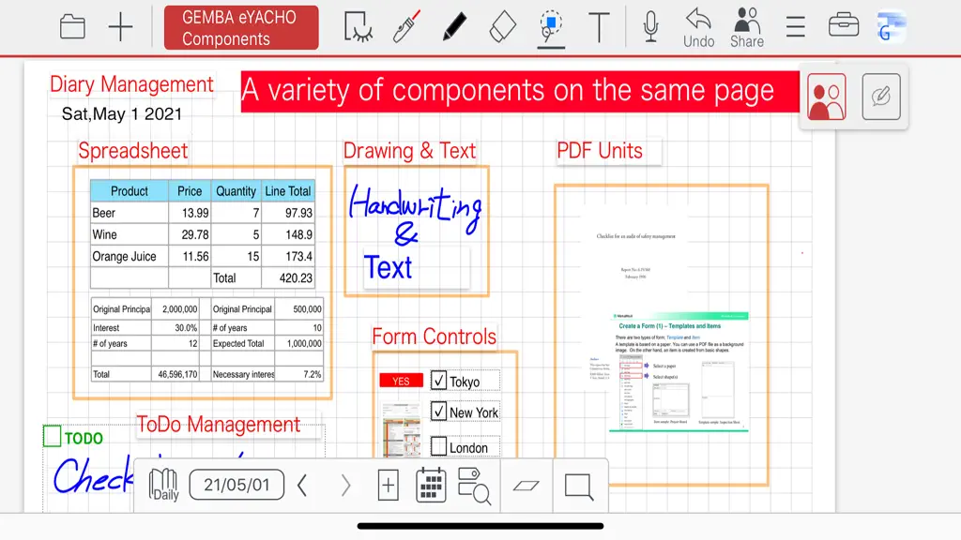Screen dimensions: 961x540
Task: Select the lasso selection tool
Action: coord(358,27)
